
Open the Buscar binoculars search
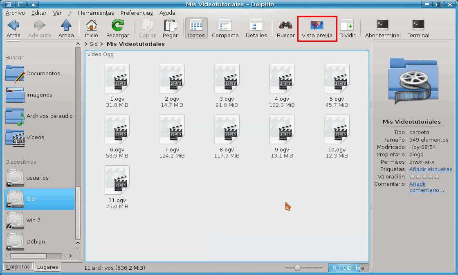286,29
